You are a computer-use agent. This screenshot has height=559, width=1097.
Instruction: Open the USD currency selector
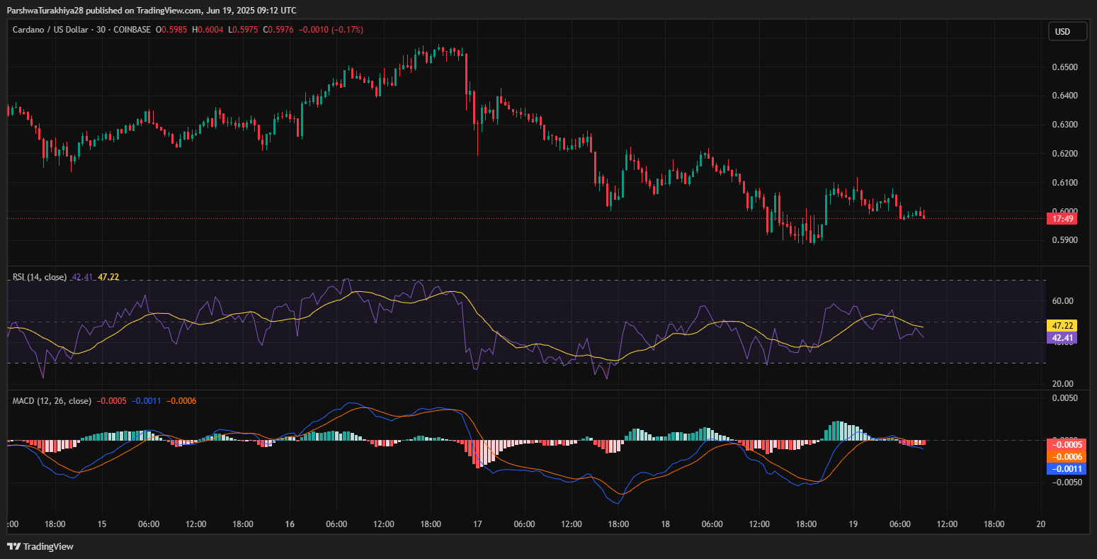coord(1062,31)
